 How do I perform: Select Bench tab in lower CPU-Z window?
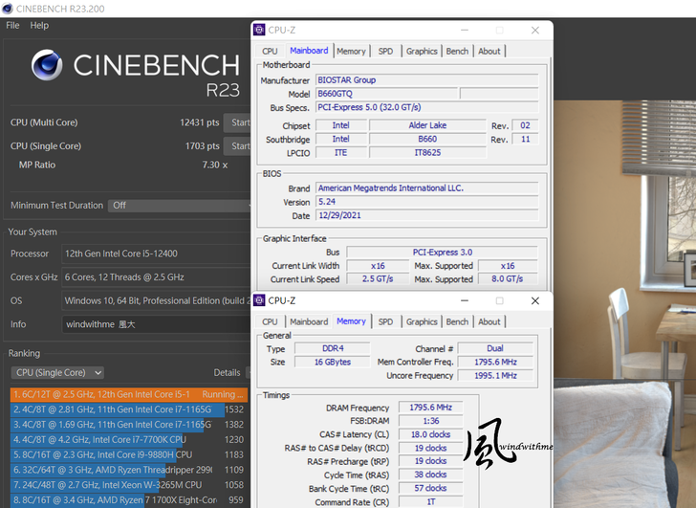[x=457, y=321]
